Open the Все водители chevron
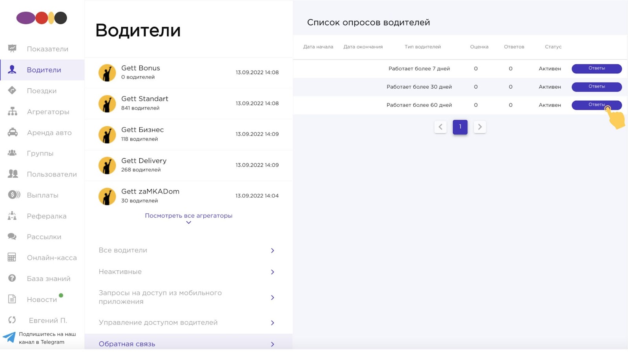 coord(272,250)
